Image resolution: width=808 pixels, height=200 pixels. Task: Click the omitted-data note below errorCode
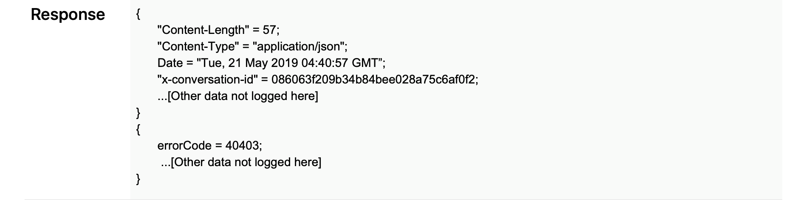coord(241,162)
